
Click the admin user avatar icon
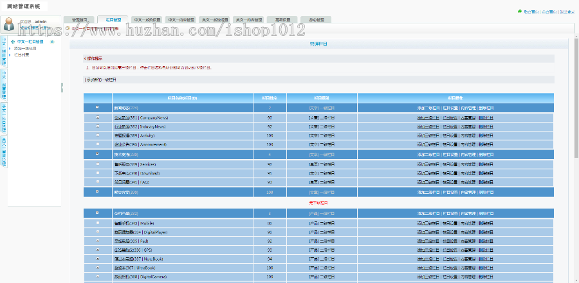coord(10,24)
